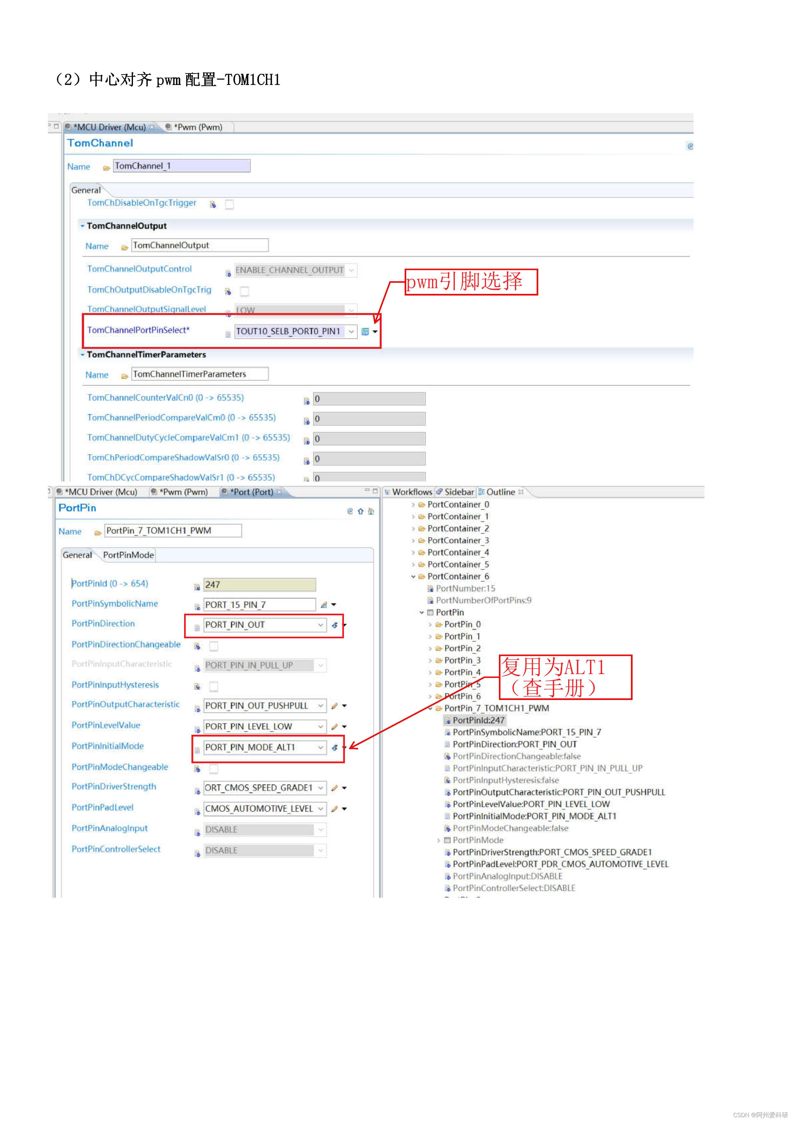The width and height of the screenshot is (793, 1121).
Task: Select the Outline view tab
Action: coord(496,492)
